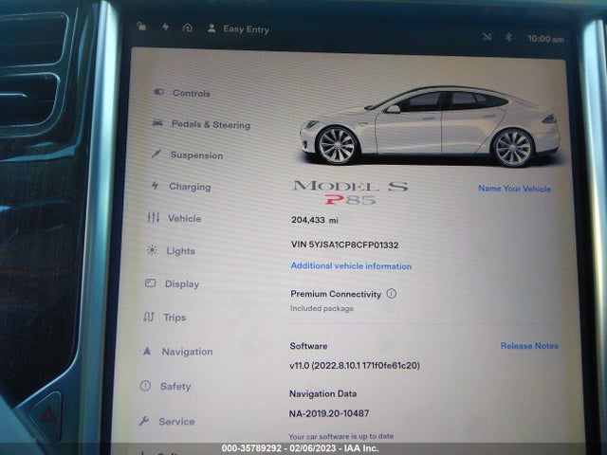This screenshot has height=455, width=607.
Task: Tap the Controls toggle icon
Action: (x=158, y=92)
